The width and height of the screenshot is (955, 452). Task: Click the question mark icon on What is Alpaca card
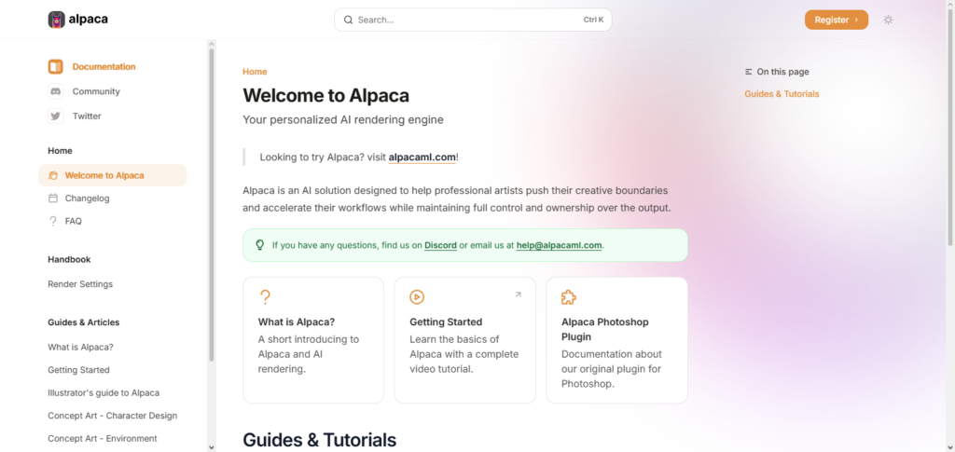[265, 297]
